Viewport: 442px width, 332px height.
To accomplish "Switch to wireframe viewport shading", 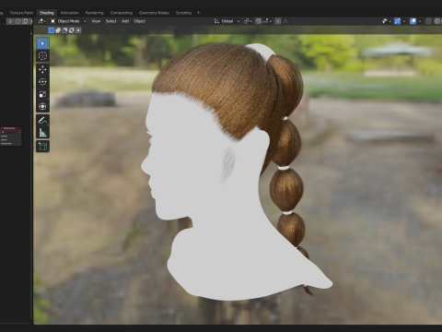I will coord(437,21).
